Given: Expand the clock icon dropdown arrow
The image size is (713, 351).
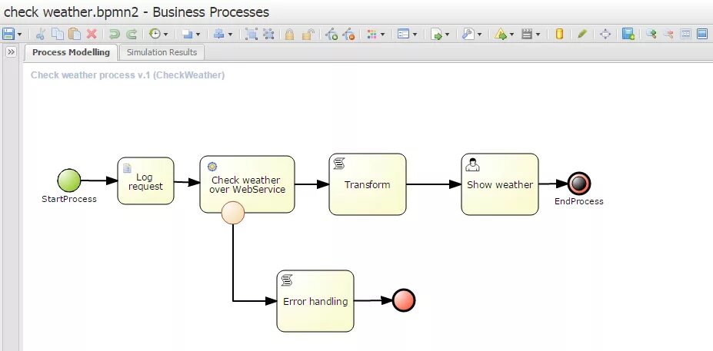Looking at the screenshot, I should click(166, 35).
